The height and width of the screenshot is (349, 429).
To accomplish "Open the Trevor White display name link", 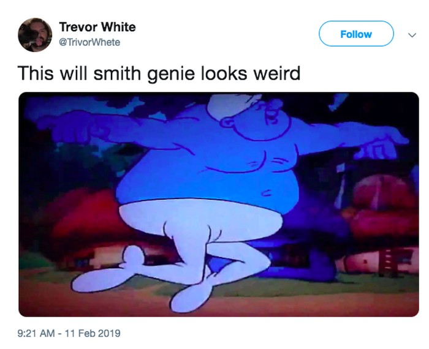I will click(97, 27).
